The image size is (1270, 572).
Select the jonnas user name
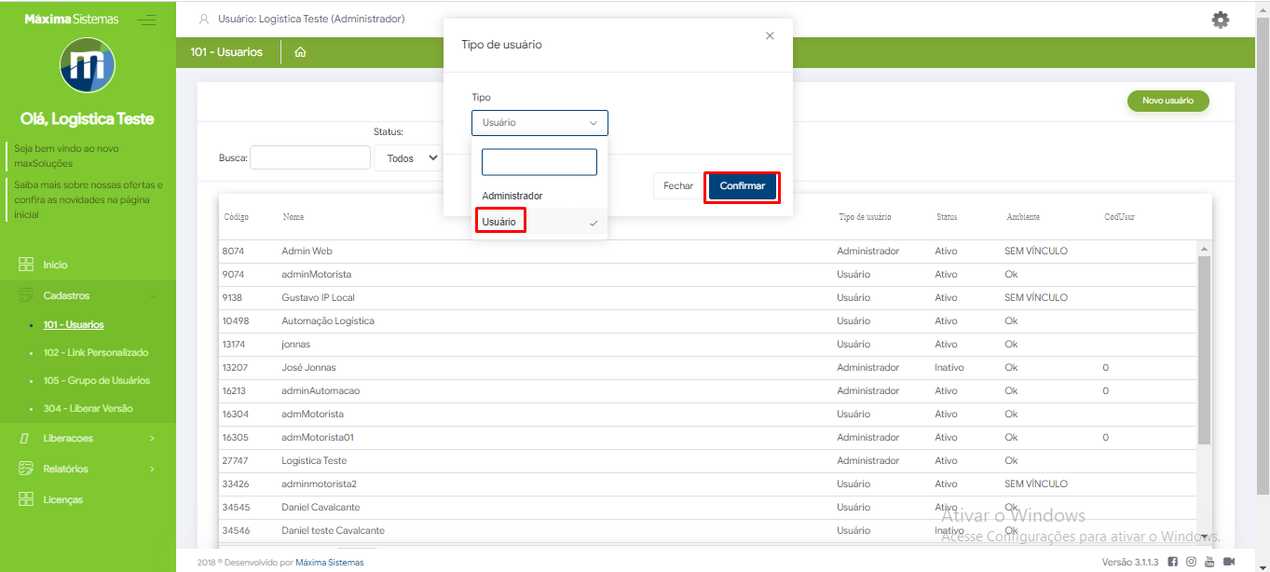click(x=295, y=345)
